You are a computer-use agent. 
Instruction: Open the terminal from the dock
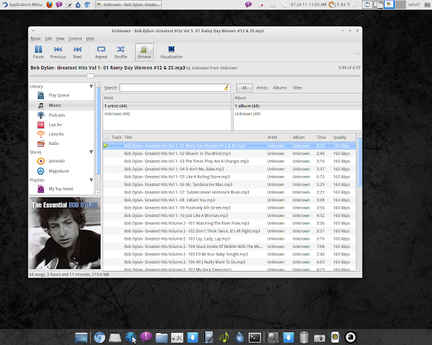pyautogui.click(x=254, y=338)
